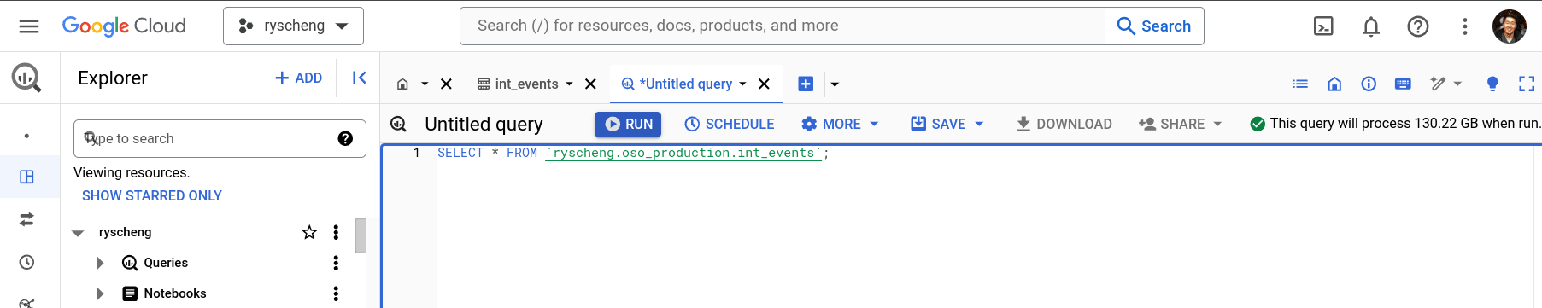Open the info icon in tab toolbar
This screenshot has height=308, width=1542.
pos(1369,84)
